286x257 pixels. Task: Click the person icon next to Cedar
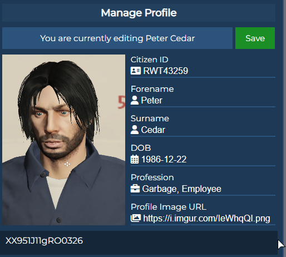(135, 130)
